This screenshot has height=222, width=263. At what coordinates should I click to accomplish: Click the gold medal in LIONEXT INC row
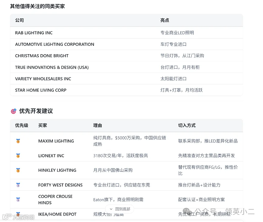(18, 156)
